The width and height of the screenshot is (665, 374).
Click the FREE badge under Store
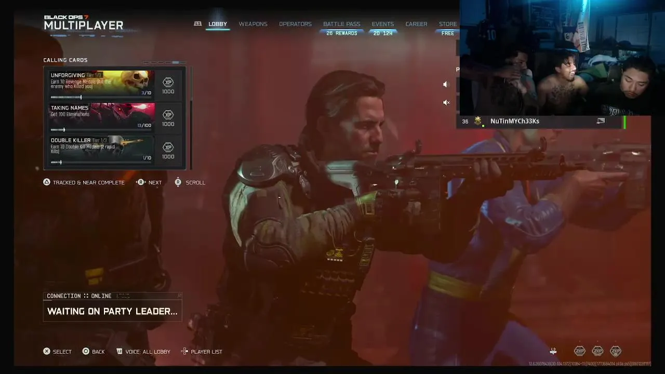pyautogui.click(x=447, y=33)
